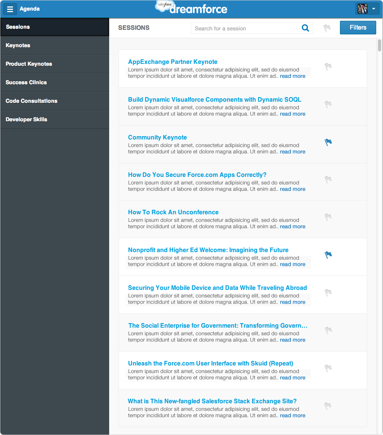Screen dimensions: 383x435
Task: Click the search magnifier icon
Action: click(305, 28)
